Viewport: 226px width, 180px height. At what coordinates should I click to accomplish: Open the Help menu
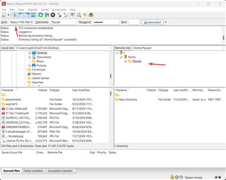tap(72, 10)
